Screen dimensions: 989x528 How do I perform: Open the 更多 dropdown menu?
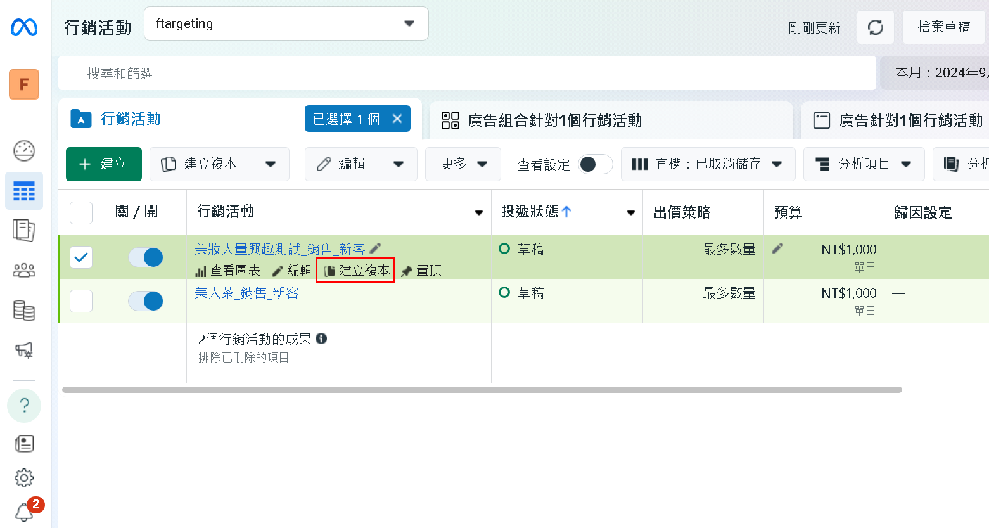point(463,164)
